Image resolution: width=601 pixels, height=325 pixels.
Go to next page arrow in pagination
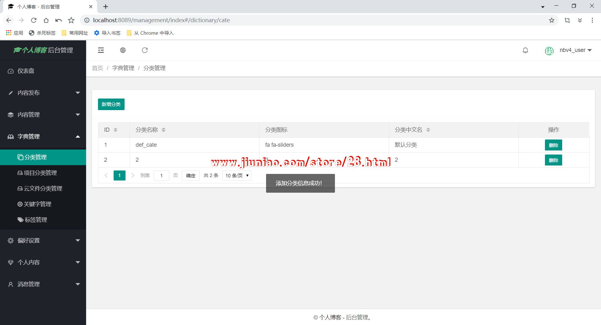(133, 175)
